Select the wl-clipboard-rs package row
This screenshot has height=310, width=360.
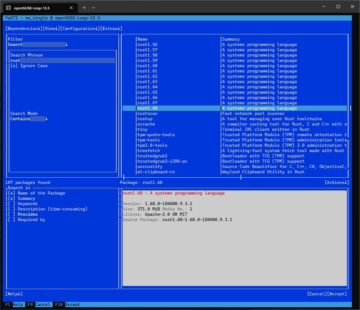(x=235, y=172)
